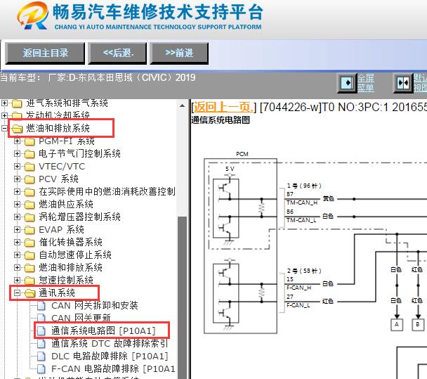Expand the 涡轮增压器控制系统 node

click(x=17, y=217)
